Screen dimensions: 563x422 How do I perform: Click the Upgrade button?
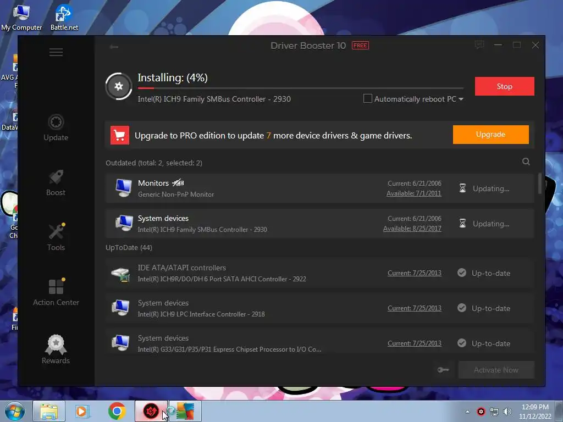(490, 135)
